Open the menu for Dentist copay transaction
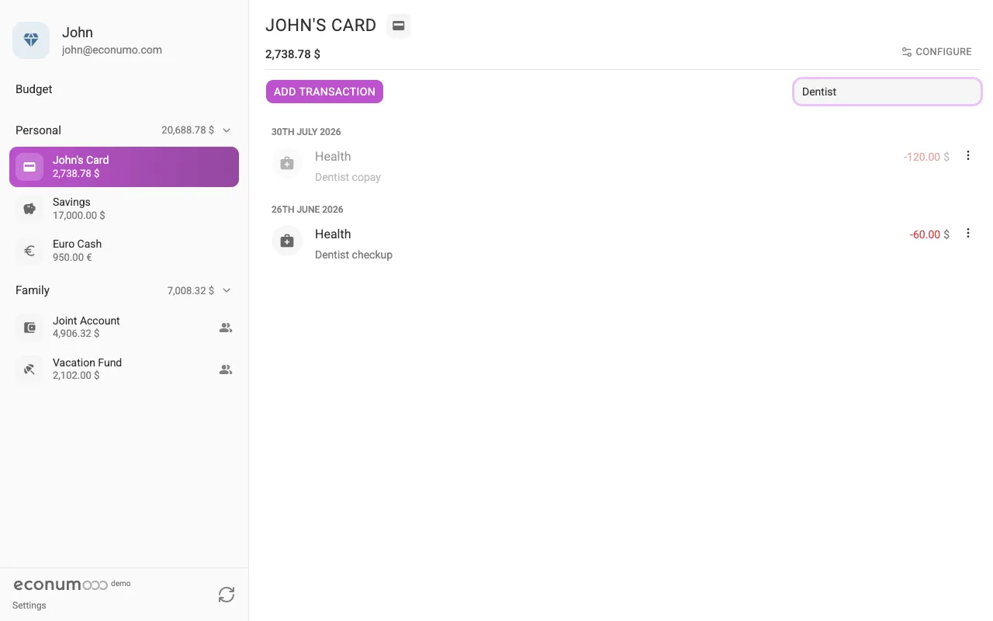This screenshot has height=621, width=993. [x=968, y=155]
